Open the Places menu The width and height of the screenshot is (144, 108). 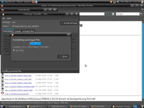(x=19, y=2)
